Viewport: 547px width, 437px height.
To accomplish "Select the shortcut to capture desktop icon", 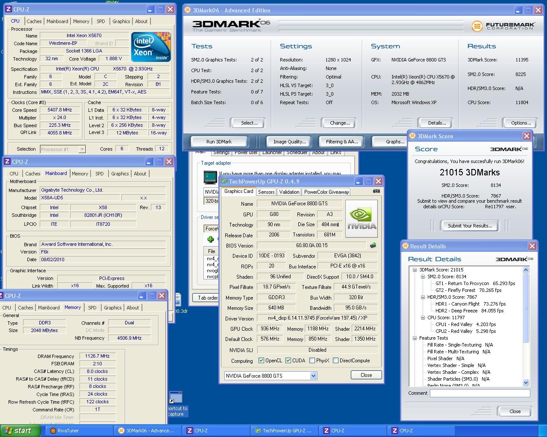I will 176,404.
